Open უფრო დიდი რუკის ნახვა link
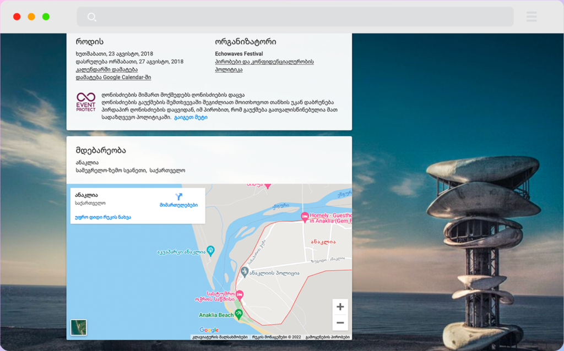This screenshot has width=564, height=351. click(x=103, y=217)
